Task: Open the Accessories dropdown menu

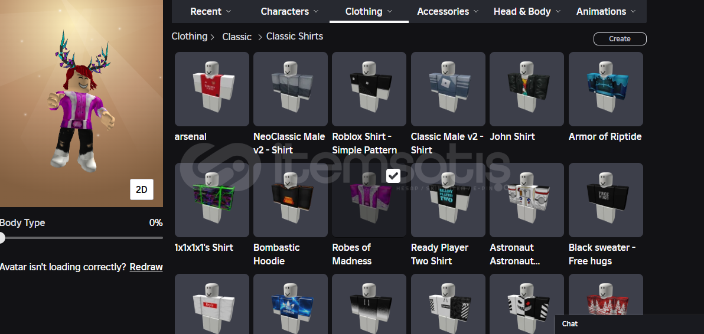Action: tap(448, 11)
